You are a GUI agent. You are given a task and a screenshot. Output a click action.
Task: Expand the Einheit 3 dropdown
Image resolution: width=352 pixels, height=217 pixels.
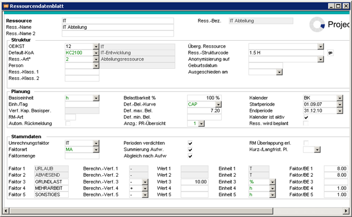click(x=273, y=182)
